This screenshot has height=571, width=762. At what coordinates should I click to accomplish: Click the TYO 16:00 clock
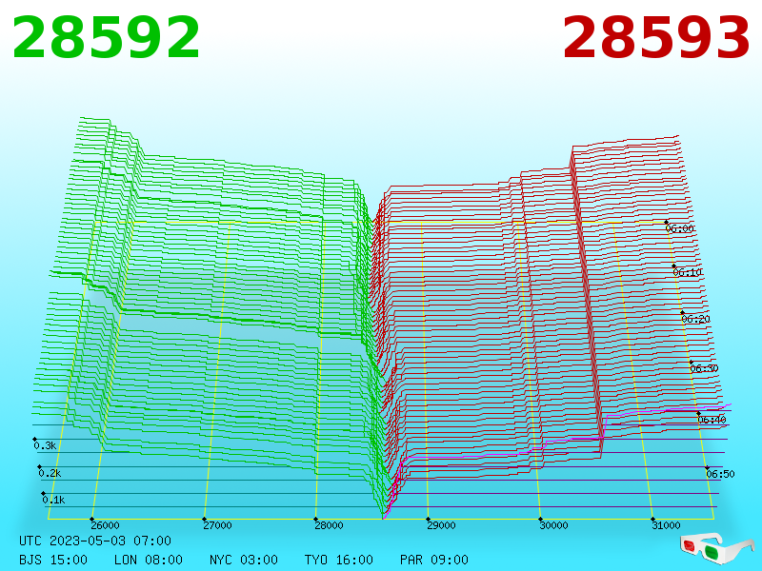coord(339,560)
